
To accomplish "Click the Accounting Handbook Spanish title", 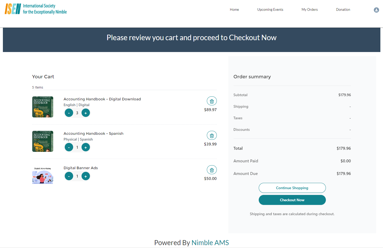I will click(93, 133).
